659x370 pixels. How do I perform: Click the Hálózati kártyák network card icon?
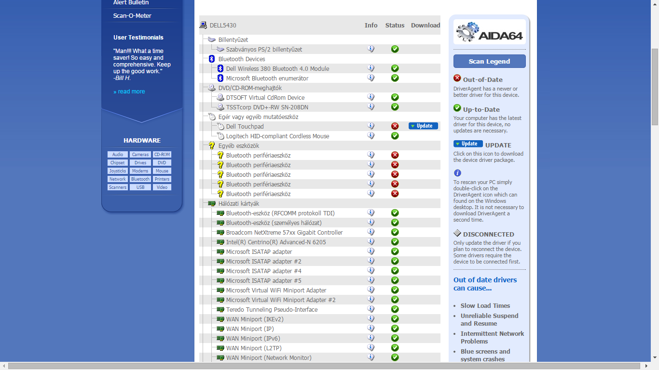coord(211,203)
